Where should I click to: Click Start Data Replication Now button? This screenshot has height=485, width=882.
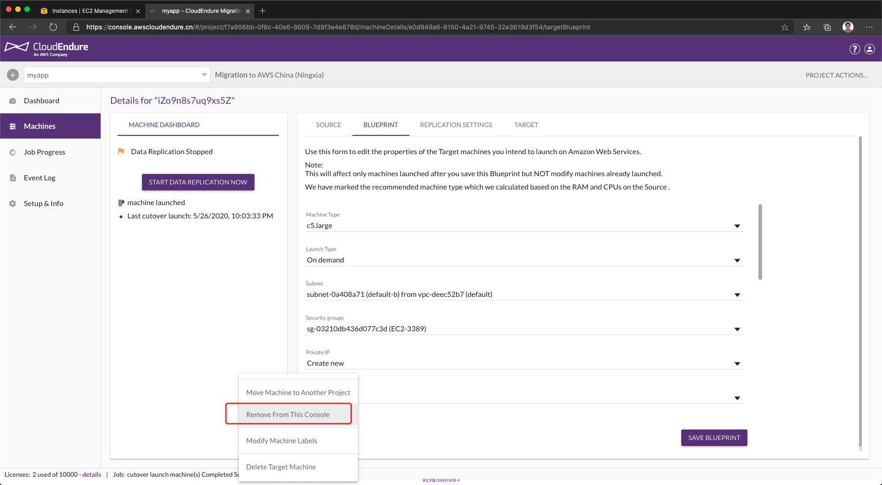pos(198,182)
